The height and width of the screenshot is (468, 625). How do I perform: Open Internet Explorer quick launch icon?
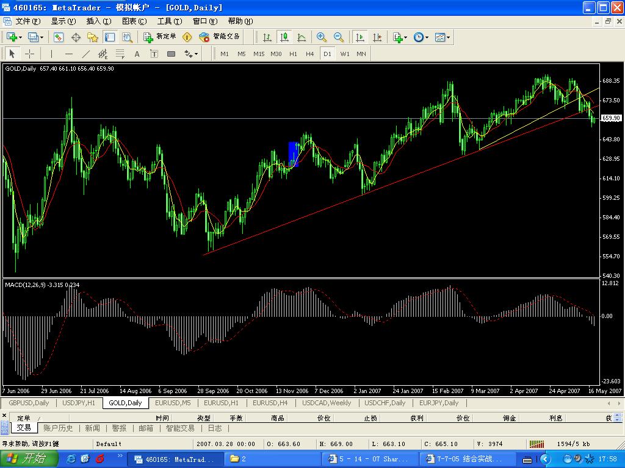[x=71, y=459]
